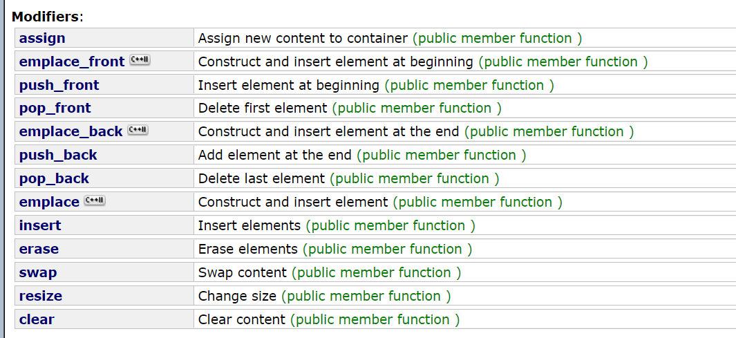
Task: Open the erase member function link
Action: pyautogui.click(x=39, y=249)
